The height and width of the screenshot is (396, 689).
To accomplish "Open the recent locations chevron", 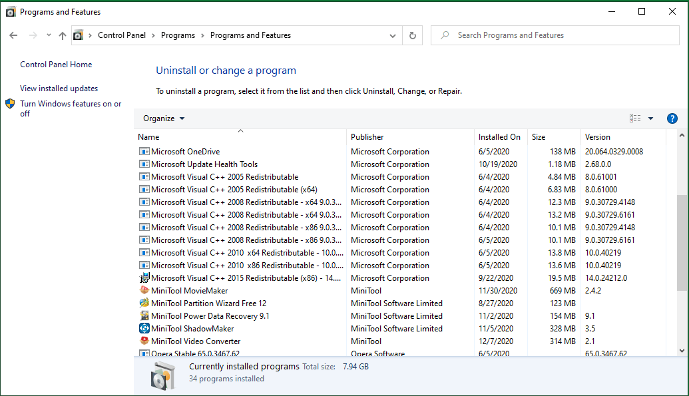I will click(x=49, y=35).
